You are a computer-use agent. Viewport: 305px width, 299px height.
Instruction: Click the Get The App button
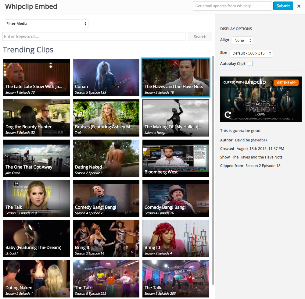[x=286, y=83]
